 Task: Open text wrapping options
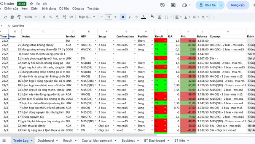tap(196, 17)
